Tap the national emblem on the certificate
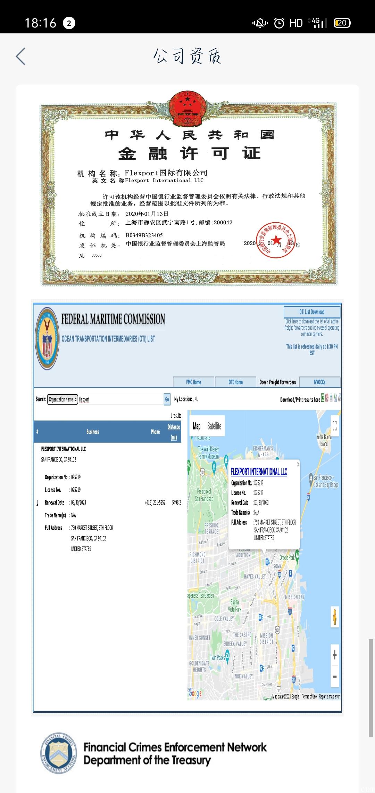This screenshot has height=793, width=375. pyautogui.click(x=187, y=109)
